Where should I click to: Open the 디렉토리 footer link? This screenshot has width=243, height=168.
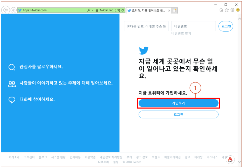point(104,162)
